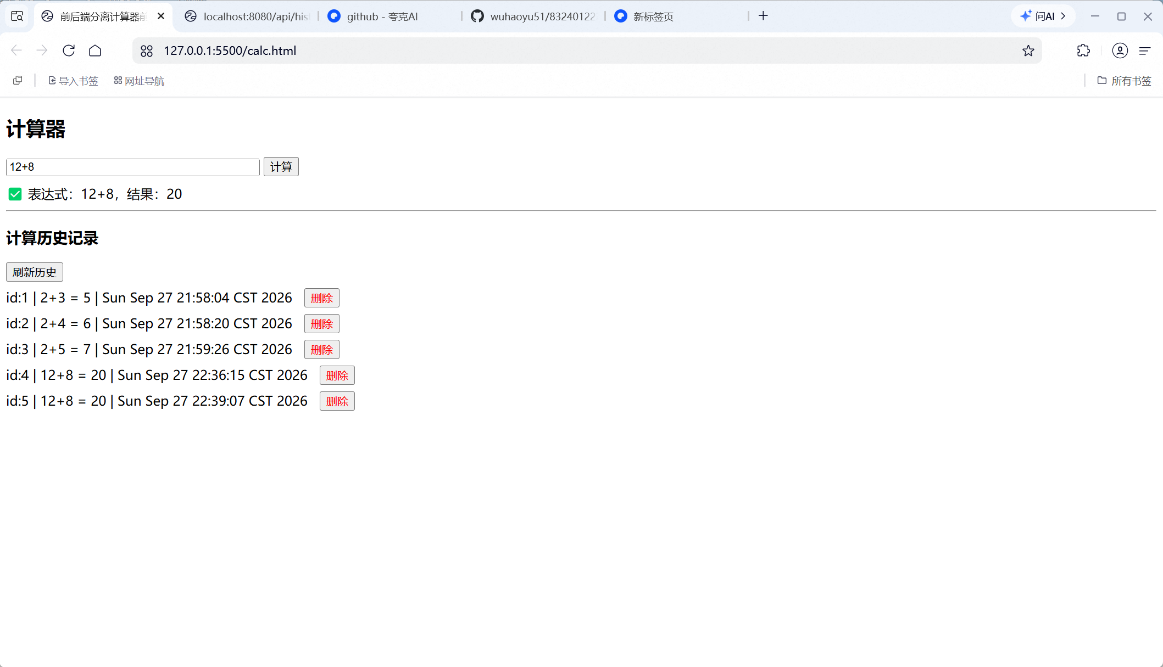The width and height of the screenshot is (1163, 667).
Task: Switch to the localhost:8080/api/hist tab
Action: (247, 16)
